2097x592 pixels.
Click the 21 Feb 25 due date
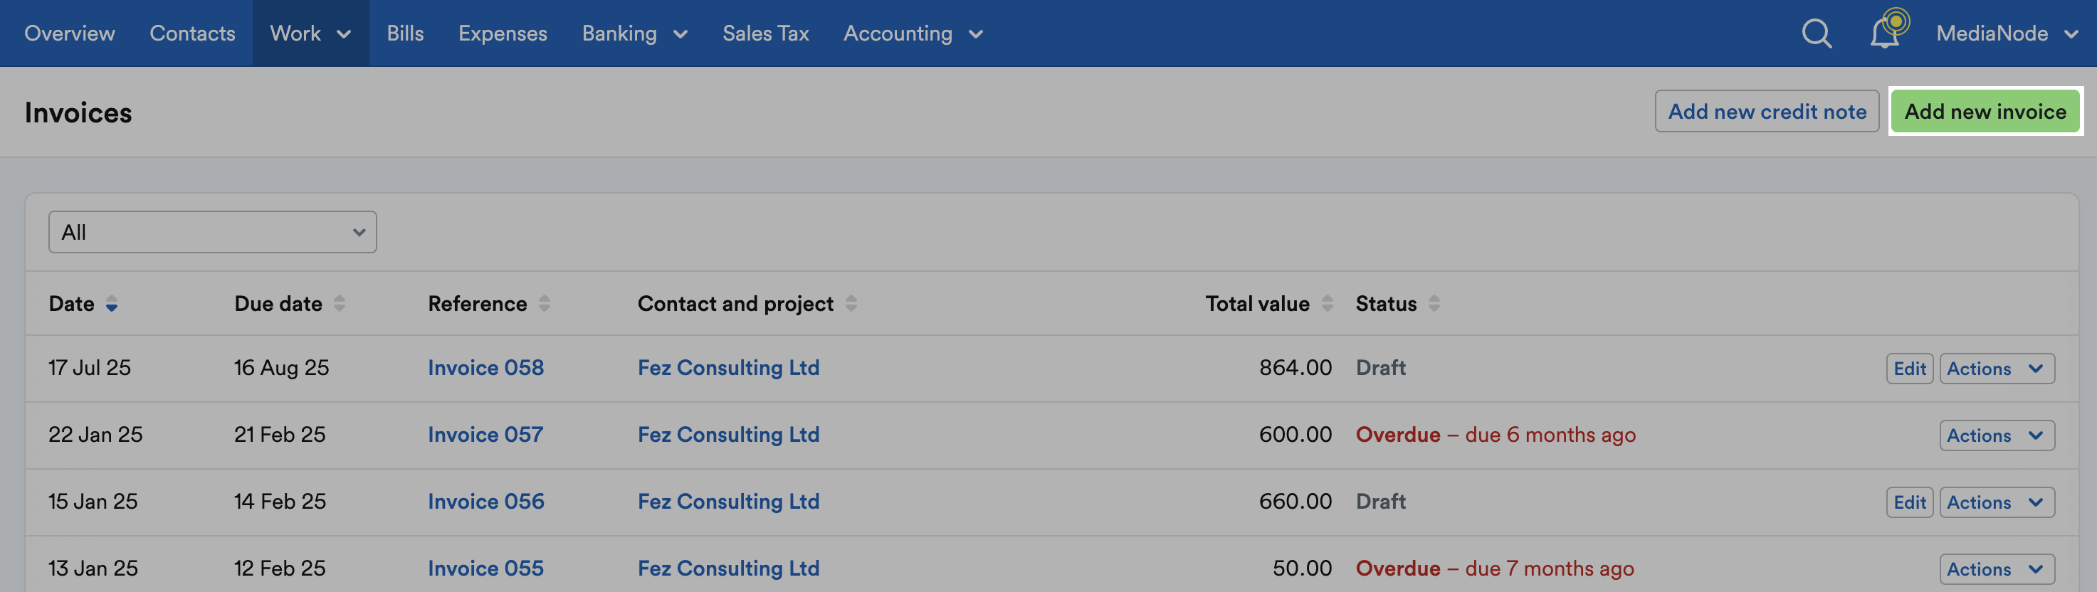coord(280,434)
